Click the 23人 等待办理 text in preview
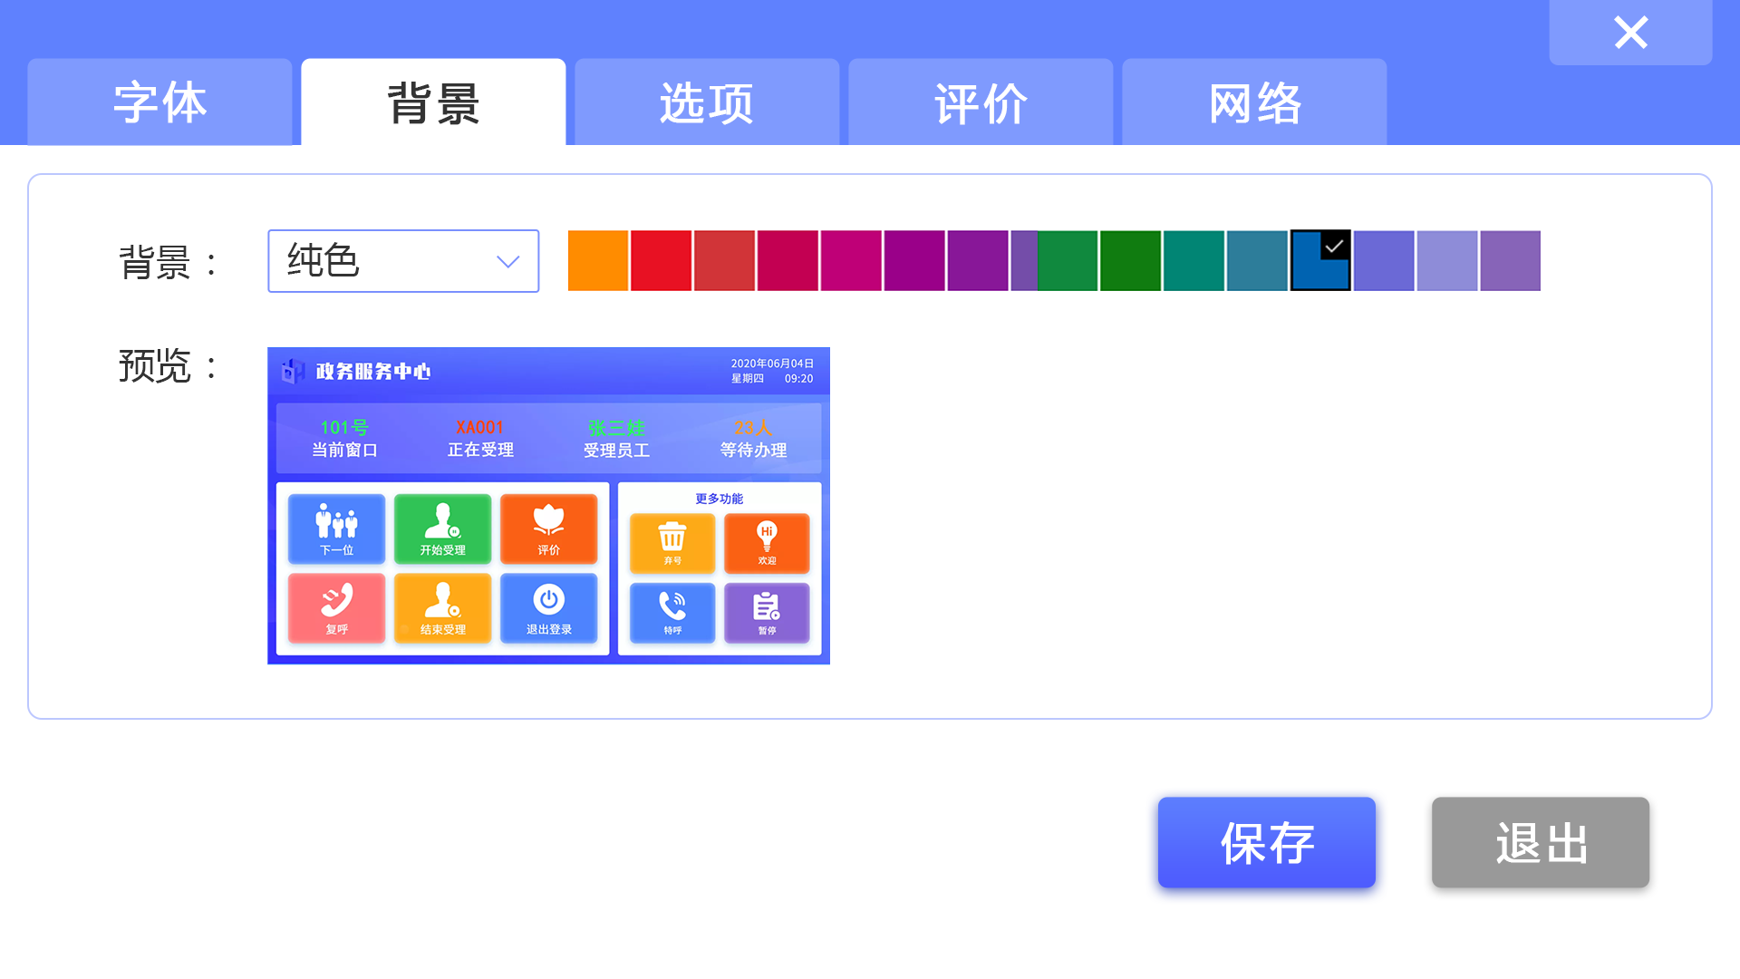Viewport: 1740px width, 979px height. click(x=753, y=439)
